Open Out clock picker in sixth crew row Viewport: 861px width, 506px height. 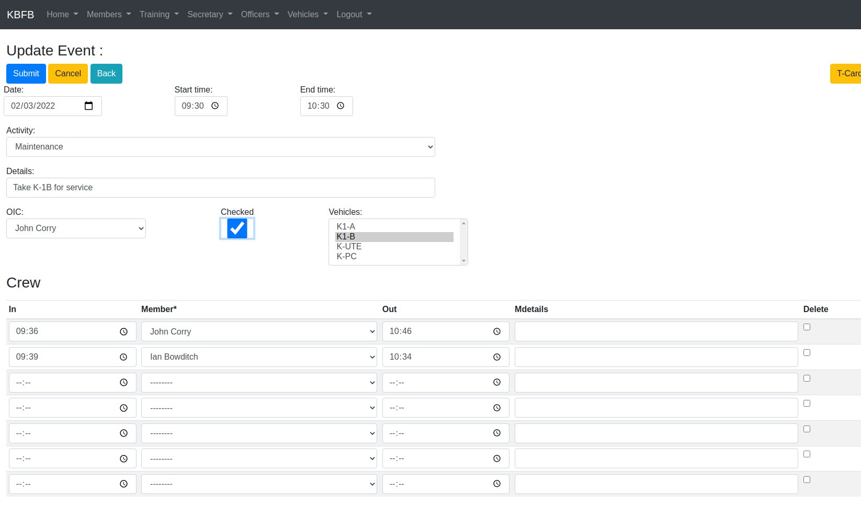497,459
